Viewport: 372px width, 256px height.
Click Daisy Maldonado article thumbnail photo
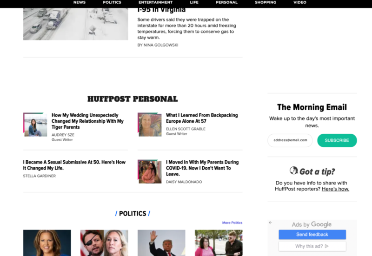[150, 171]
